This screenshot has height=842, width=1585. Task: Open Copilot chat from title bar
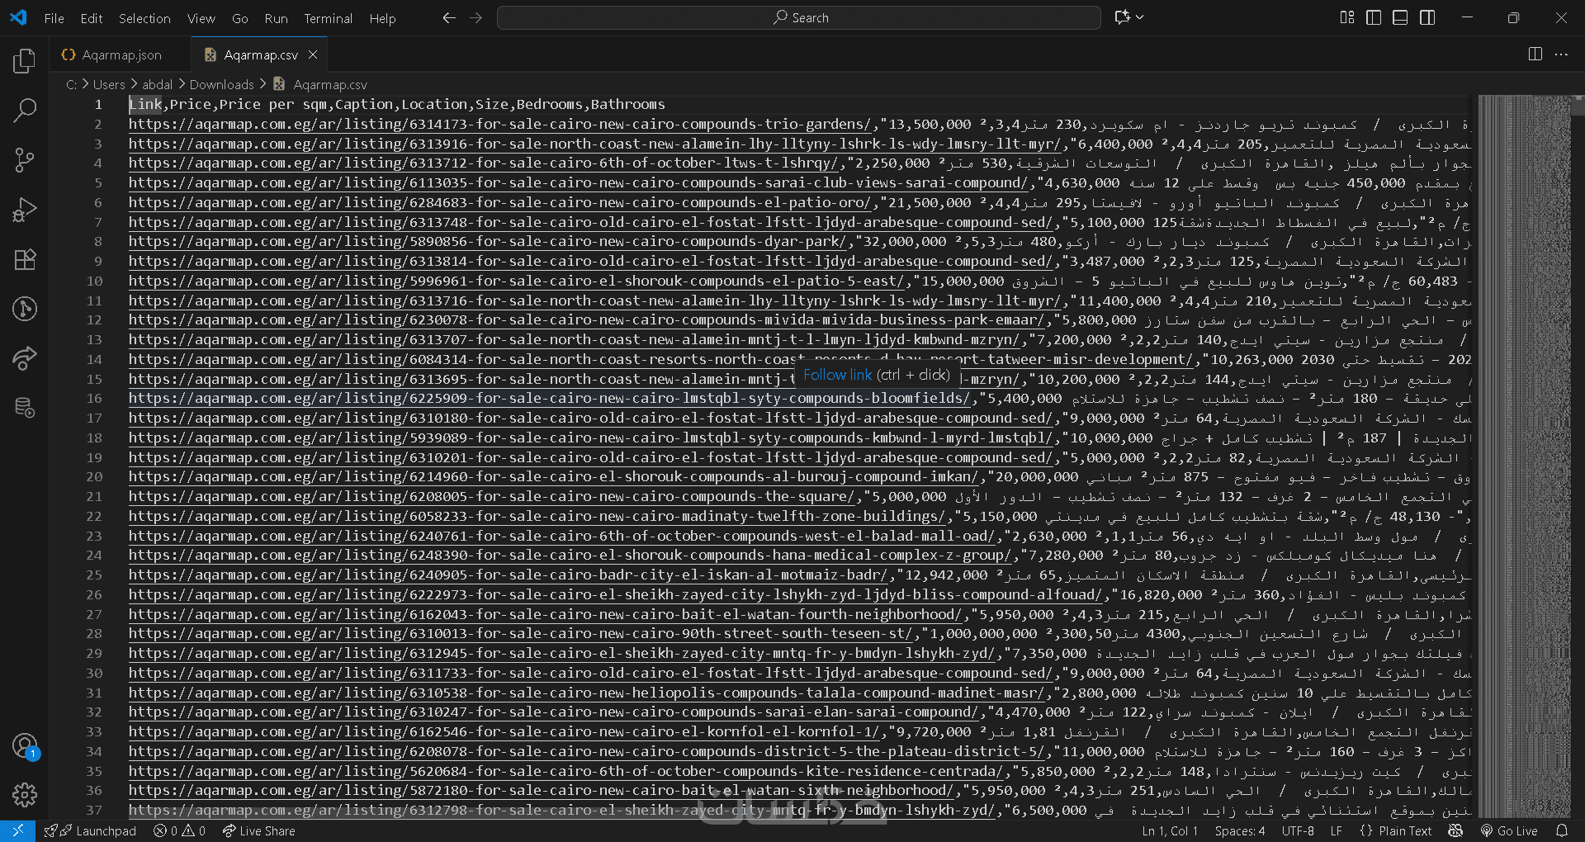pyautogui.click(x=1123, y=17)
